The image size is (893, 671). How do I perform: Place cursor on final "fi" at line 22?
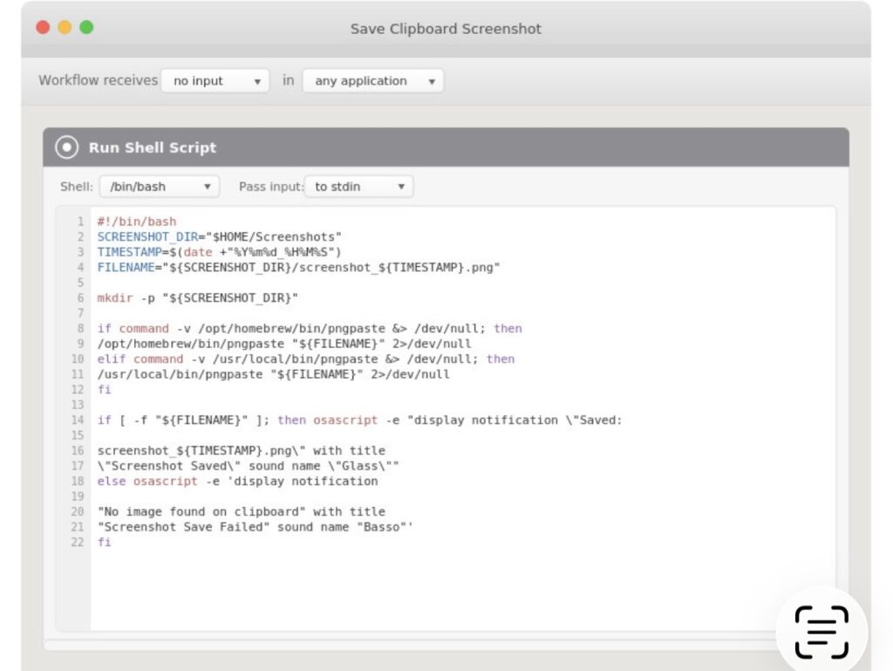coord(105,542)
